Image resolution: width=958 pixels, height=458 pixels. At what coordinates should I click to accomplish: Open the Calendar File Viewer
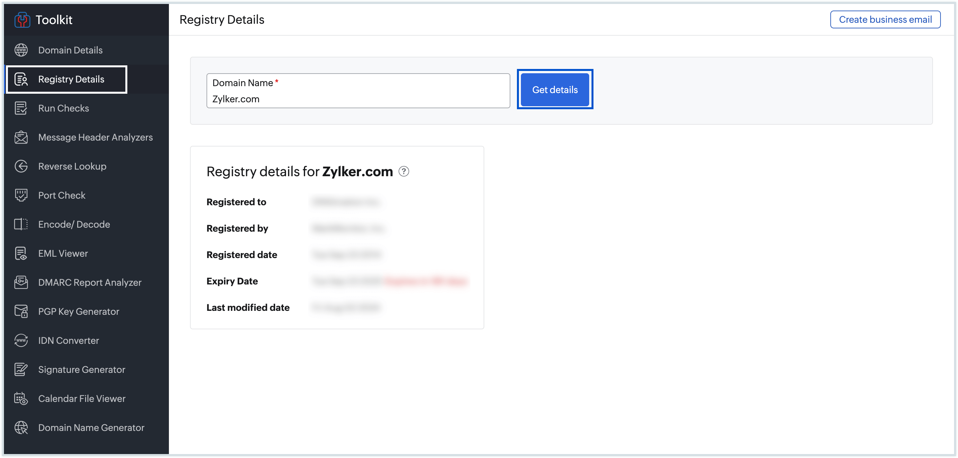point(82,399)
